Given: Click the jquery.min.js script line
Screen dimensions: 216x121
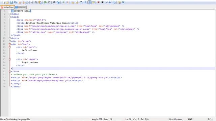Looking at the screenshot, I should click(x=66, y=78).
